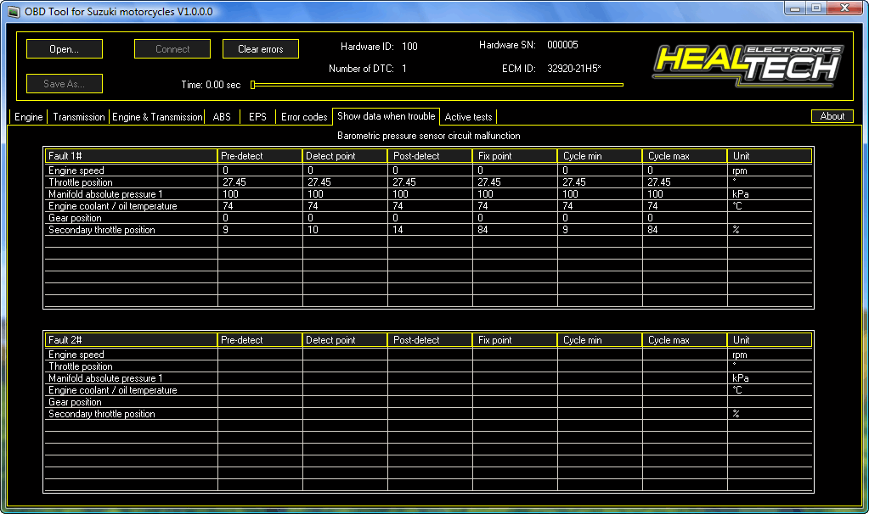Click Fault 1 Cycle min header

click(x=600, y=156)
